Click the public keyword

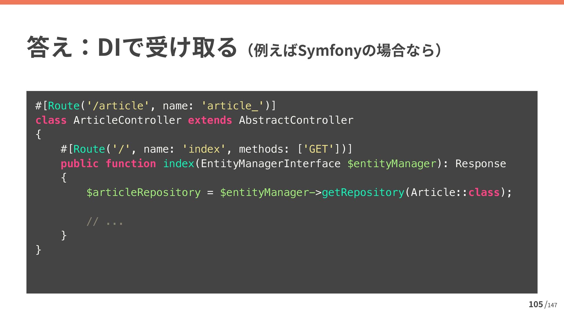pos(79,163)
